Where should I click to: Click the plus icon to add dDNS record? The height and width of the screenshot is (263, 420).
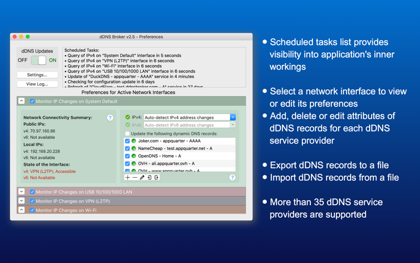128,177
